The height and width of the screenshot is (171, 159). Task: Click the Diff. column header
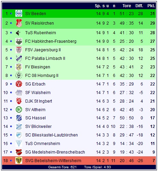139,6
